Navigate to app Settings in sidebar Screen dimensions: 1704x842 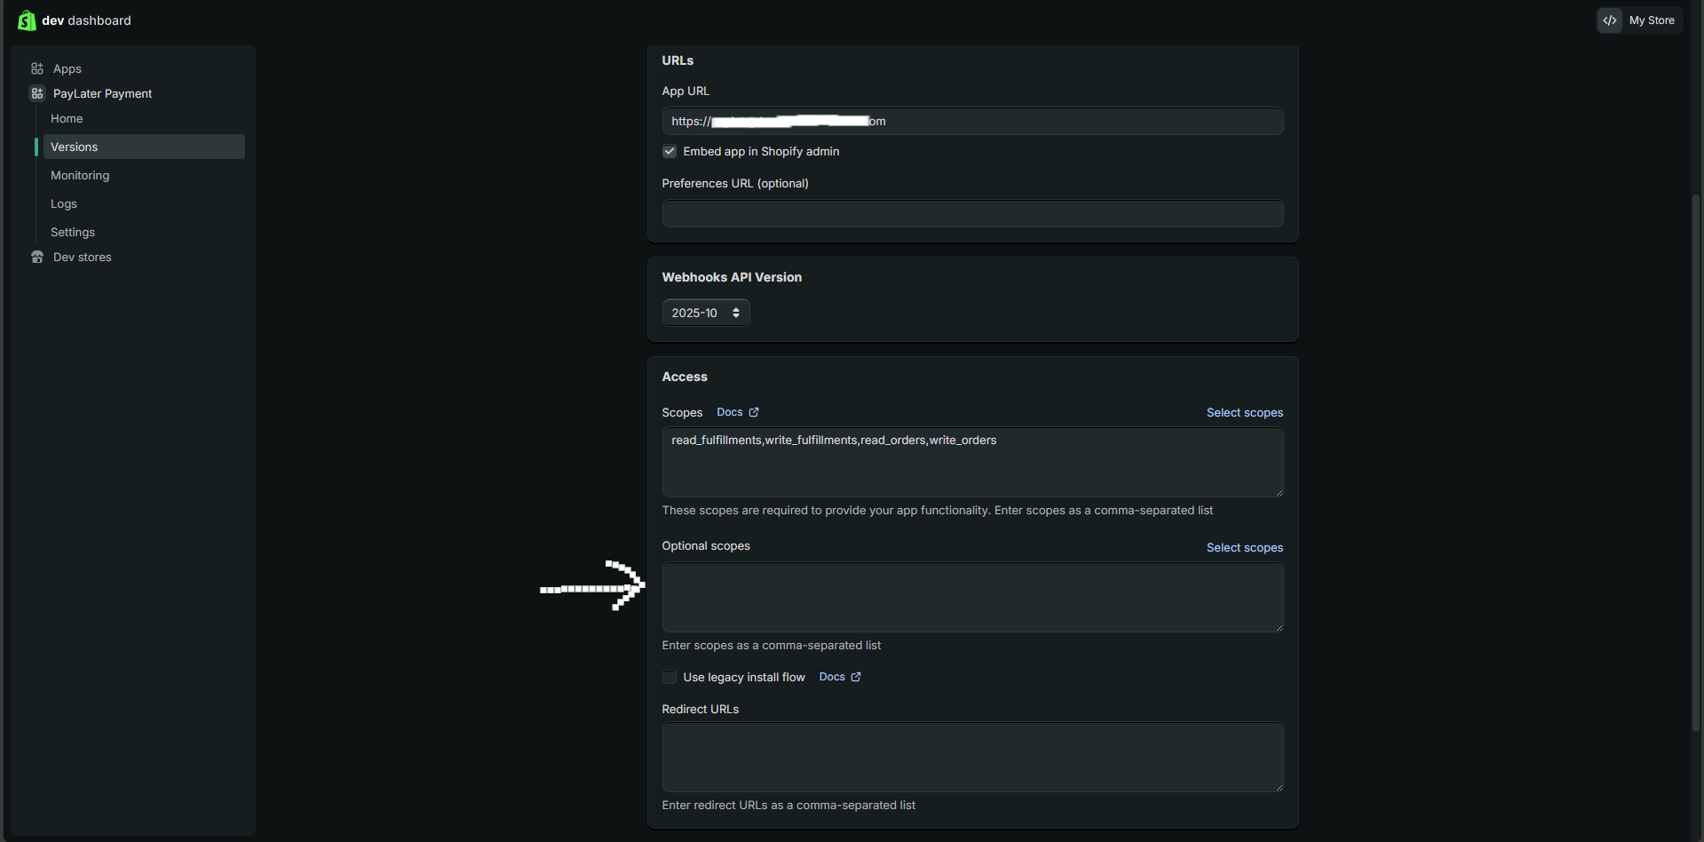tap(73, 233)
